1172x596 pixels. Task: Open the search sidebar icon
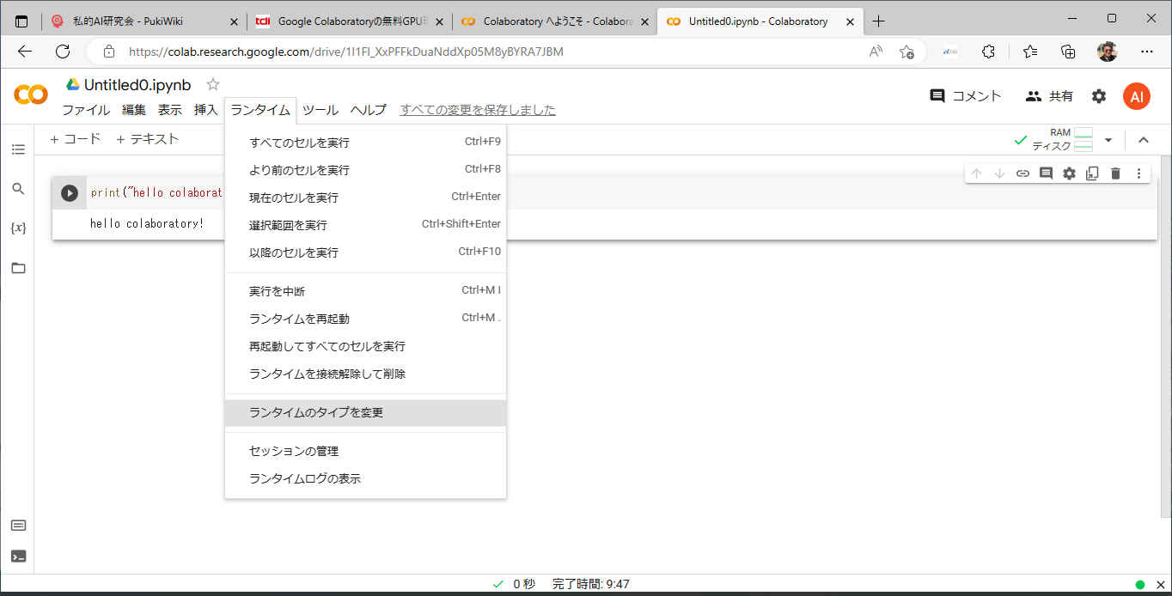(18, 189)
